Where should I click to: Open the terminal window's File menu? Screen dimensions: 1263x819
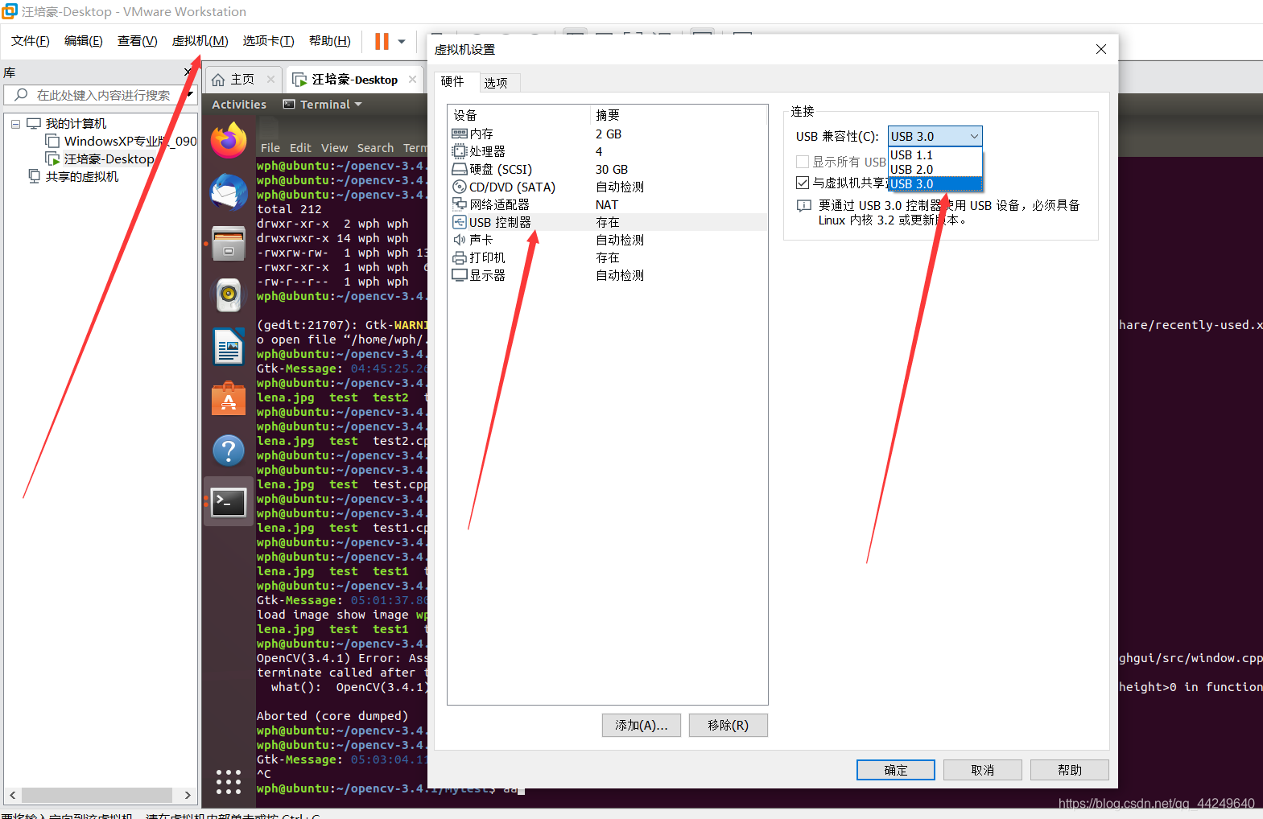[x=270, y=148]
